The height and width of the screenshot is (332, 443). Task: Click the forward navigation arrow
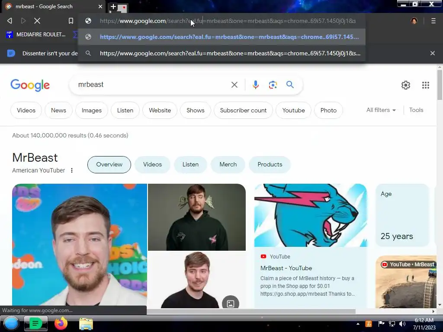coord(23,21)
